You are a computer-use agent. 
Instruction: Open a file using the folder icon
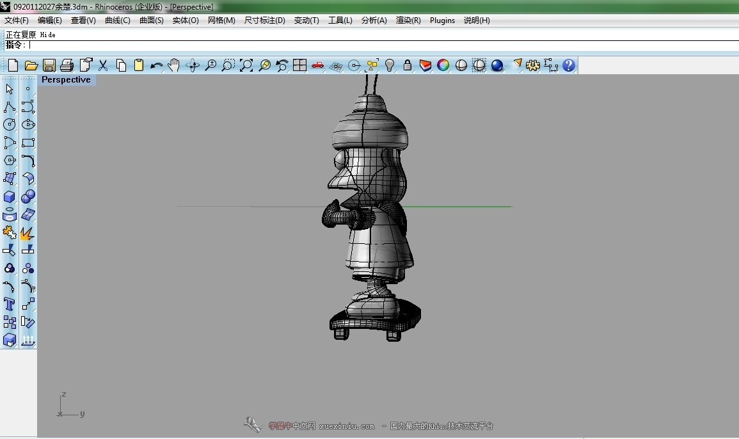coord(31,65)
